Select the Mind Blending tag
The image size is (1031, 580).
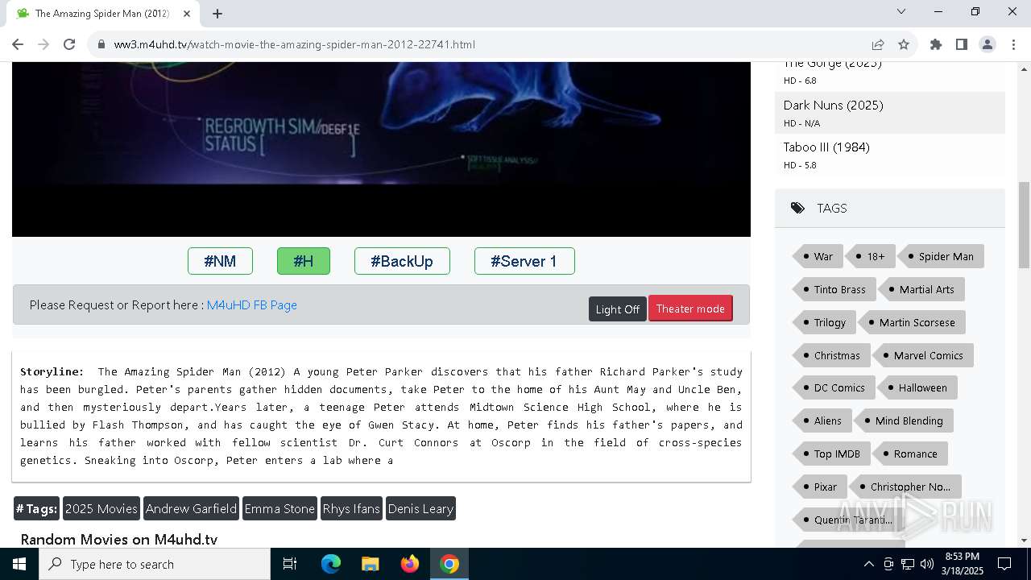point(904,420)
